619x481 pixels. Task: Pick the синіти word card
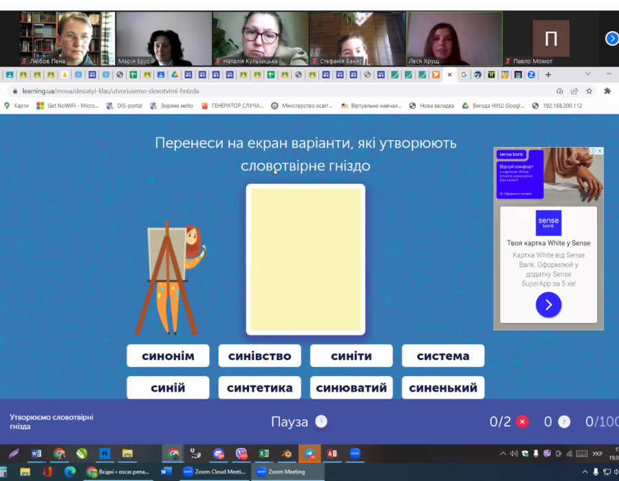pos(351,356)
